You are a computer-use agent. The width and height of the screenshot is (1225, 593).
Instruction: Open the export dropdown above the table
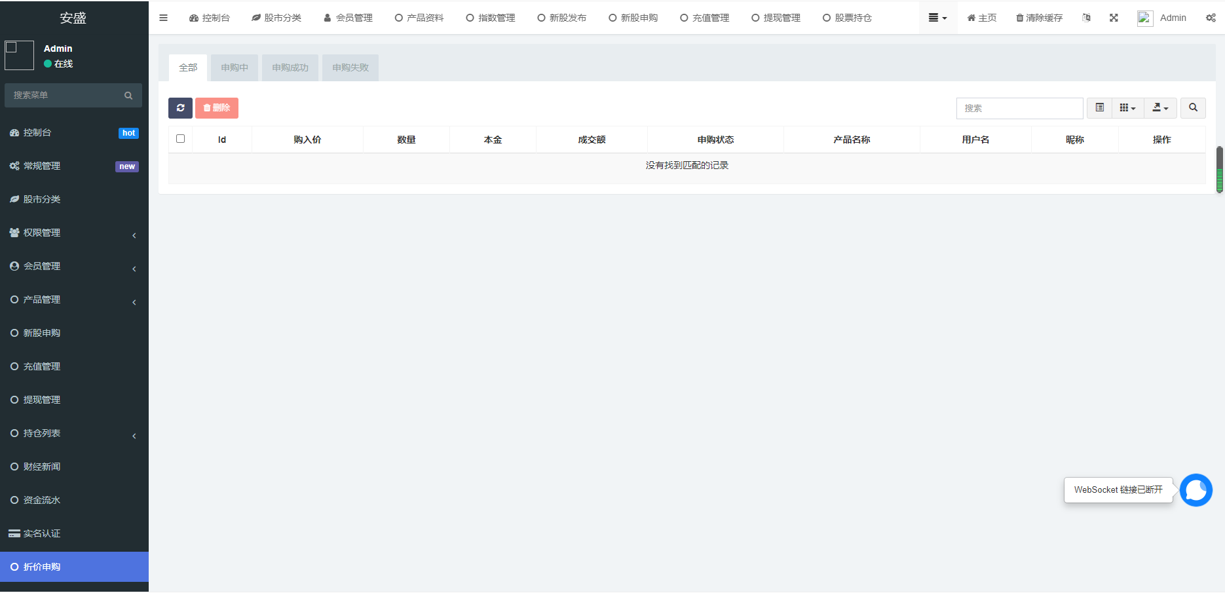(1159, 107)
